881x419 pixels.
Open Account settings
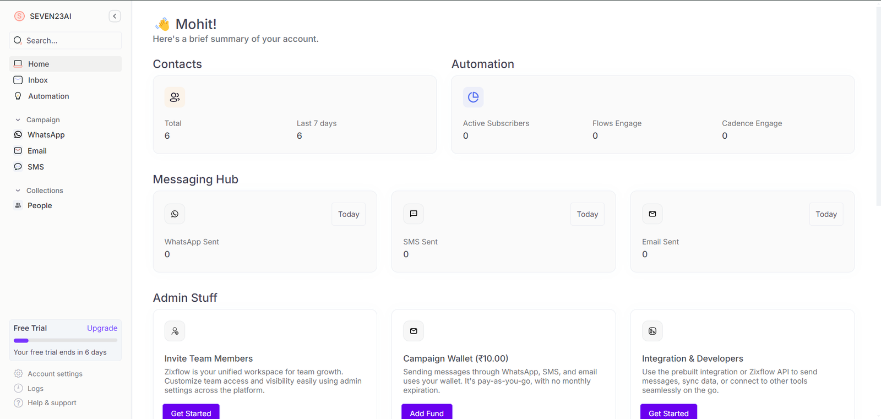coord(55,373)
